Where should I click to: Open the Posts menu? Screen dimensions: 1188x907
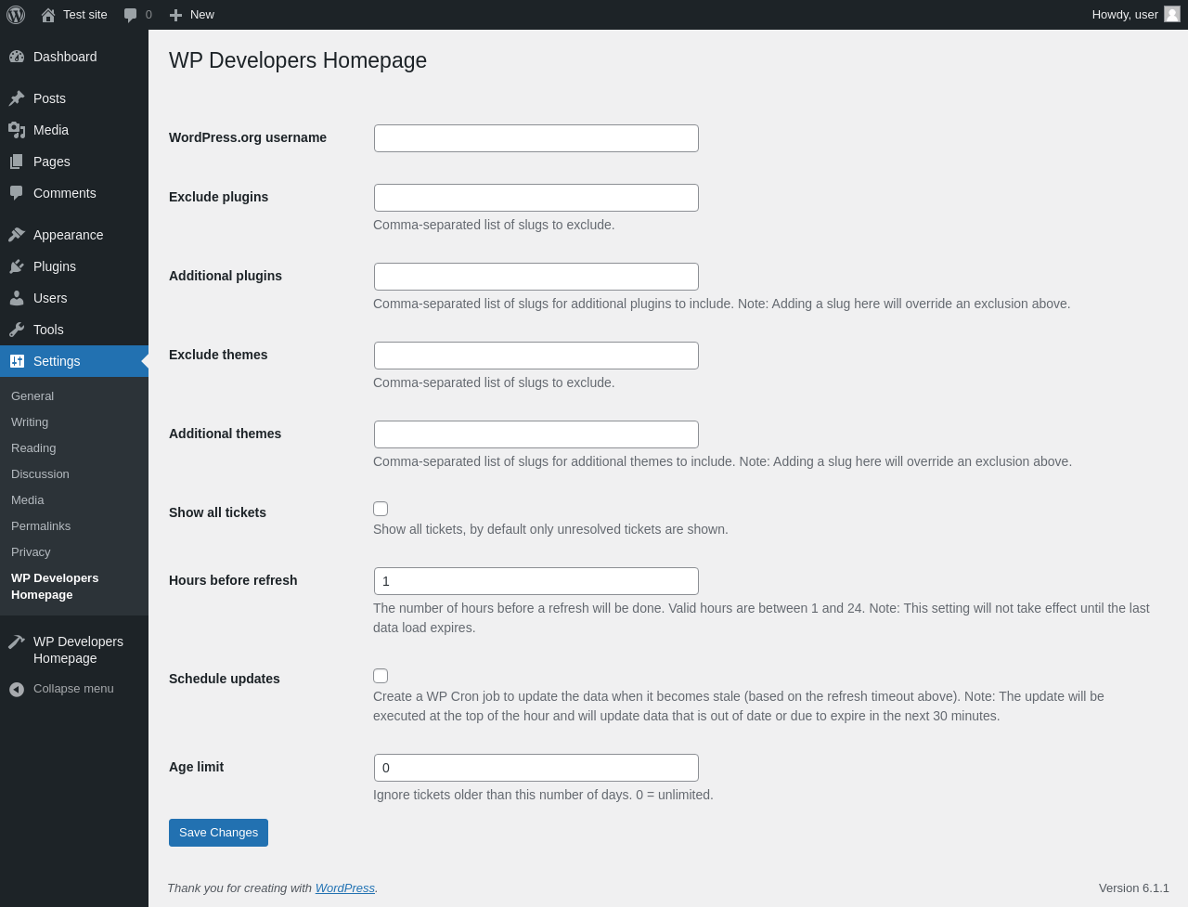pos(74,98)
